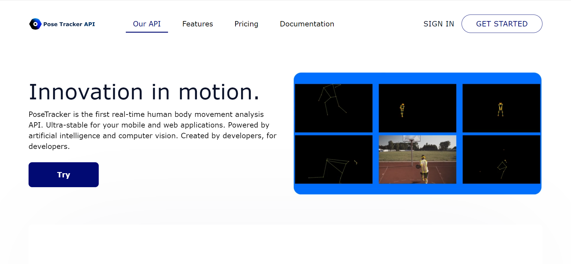Viewport: 571px width, 264px height.
Task: Click the Try button
Action: point(64,175)
